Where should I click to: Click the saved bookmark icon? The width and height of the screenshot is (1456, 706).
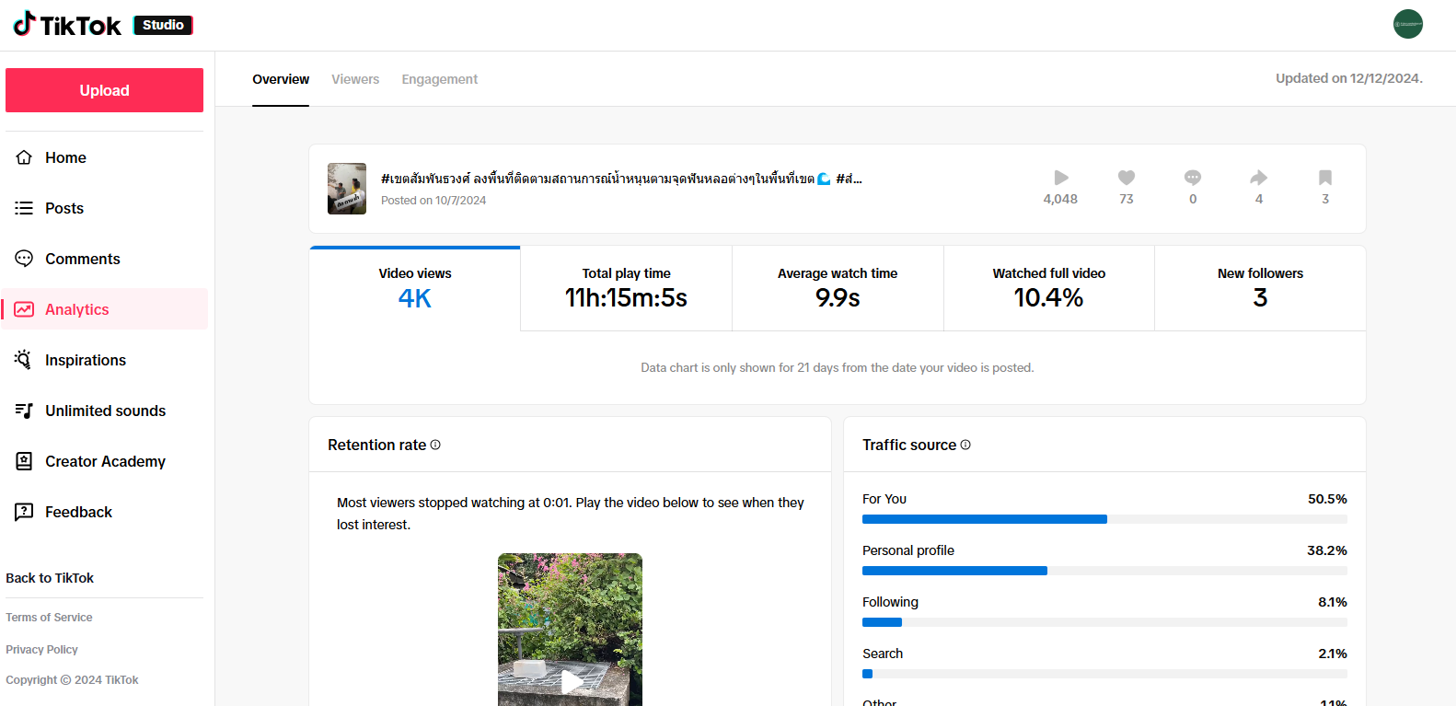coord(1324,178)
